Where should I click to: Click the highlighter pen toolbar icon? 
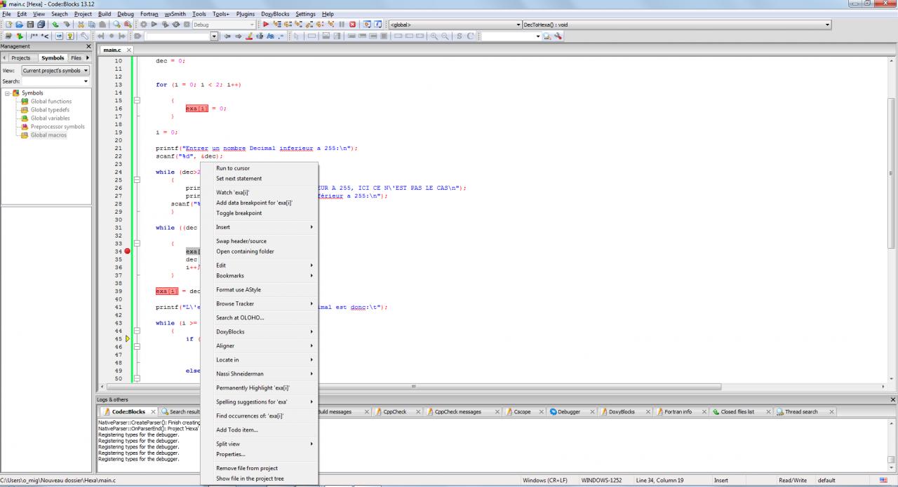pos(249,36)
